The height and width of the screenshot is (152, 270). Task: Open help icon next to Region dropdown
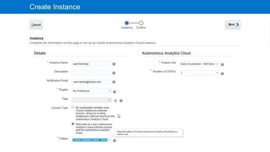tap(114, 92)
